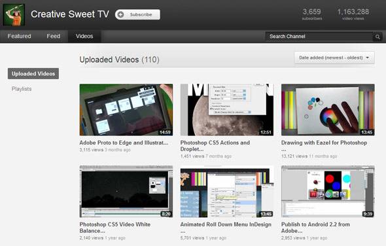Switch to the Feed tab
Image resolution: width=386 pixels, height=246 pixels.
pos(54,36)
